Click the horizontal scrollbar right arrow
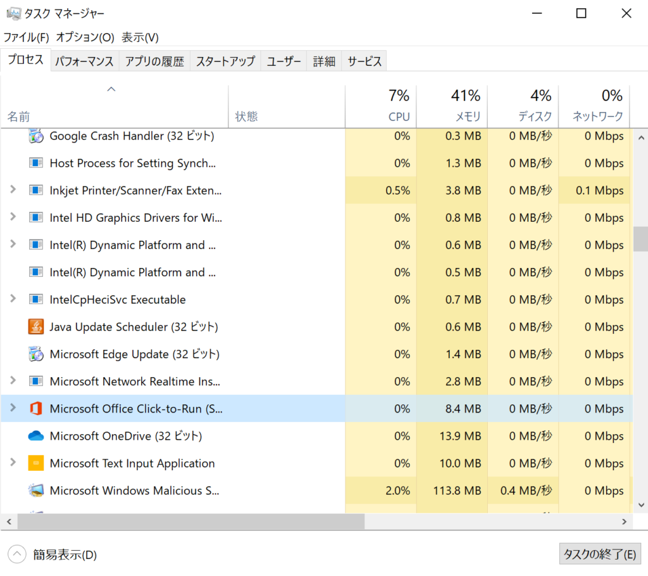Image resolution: width=648 pixels, height=576 pixels. coord(625,522)
